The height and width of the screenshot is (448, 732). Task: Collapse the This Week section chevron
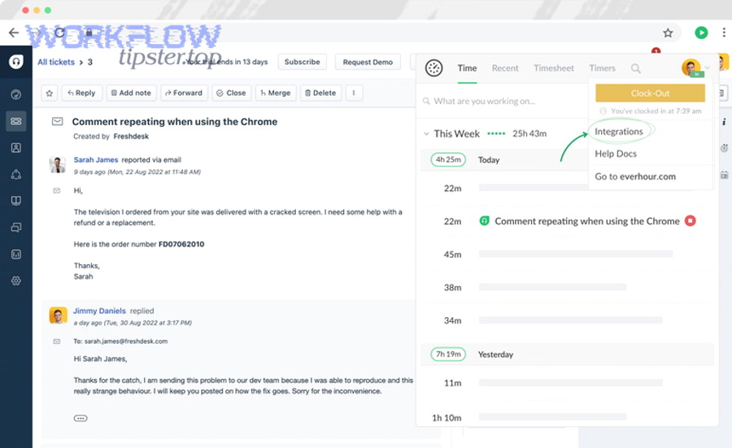(425, 134)
